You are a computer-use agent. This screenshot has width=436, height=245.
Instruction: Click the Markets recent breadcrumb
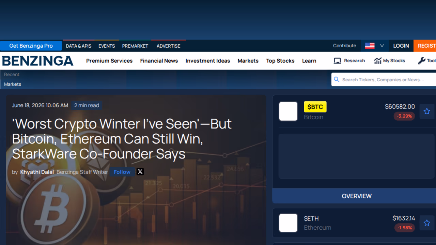[x=13, y=84]
